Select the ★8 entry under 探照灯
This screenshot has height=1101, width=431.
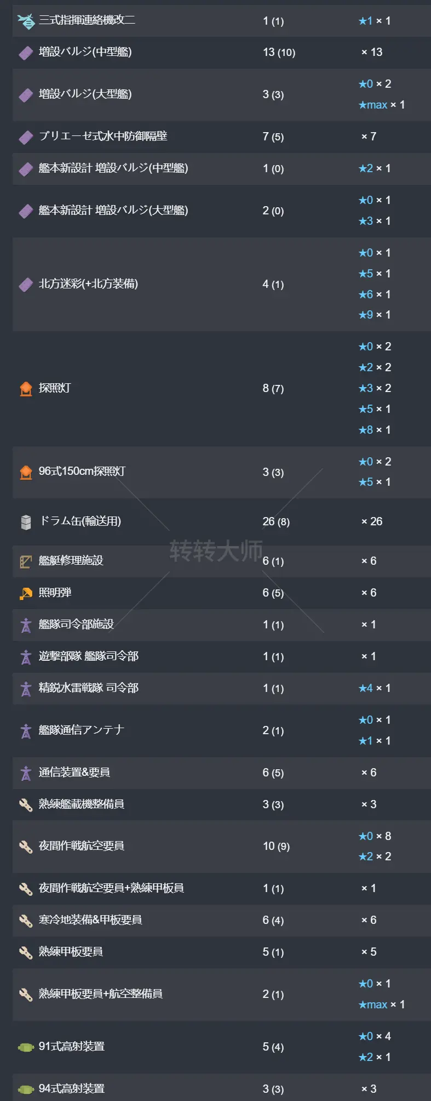(x=375, y=429)
